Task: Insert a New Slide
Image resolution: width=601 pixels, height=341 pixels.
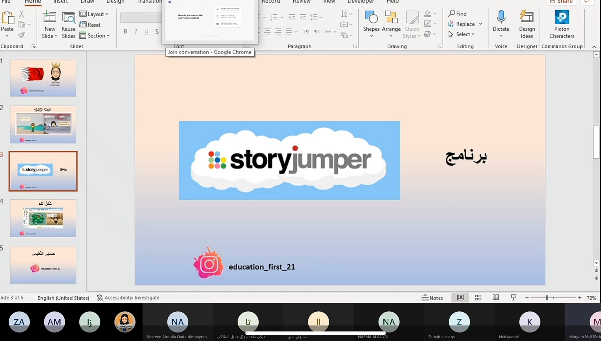Action: 50,25
